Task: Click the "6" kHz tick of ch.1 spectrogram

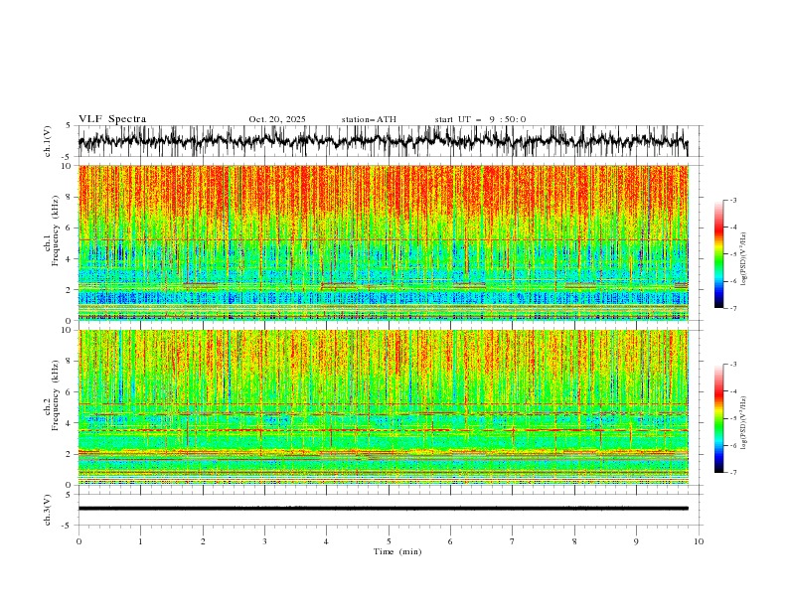Action: click(x=70, y=228)
